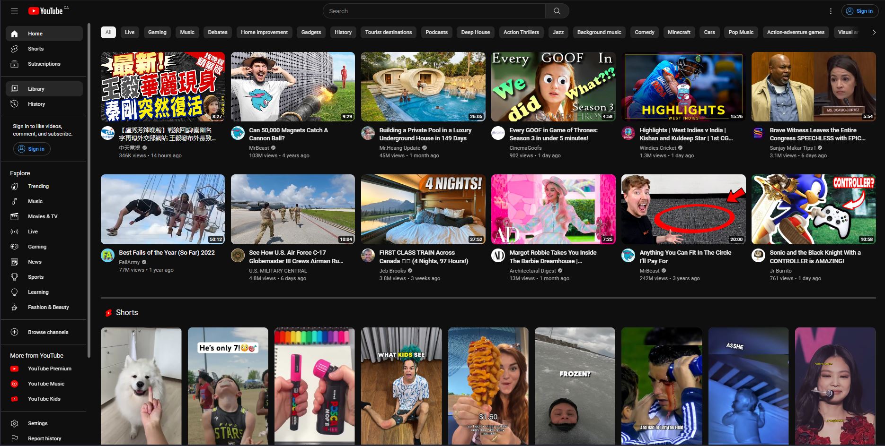
Task: Open Sports trophy icon
Action: click(15, 277)
